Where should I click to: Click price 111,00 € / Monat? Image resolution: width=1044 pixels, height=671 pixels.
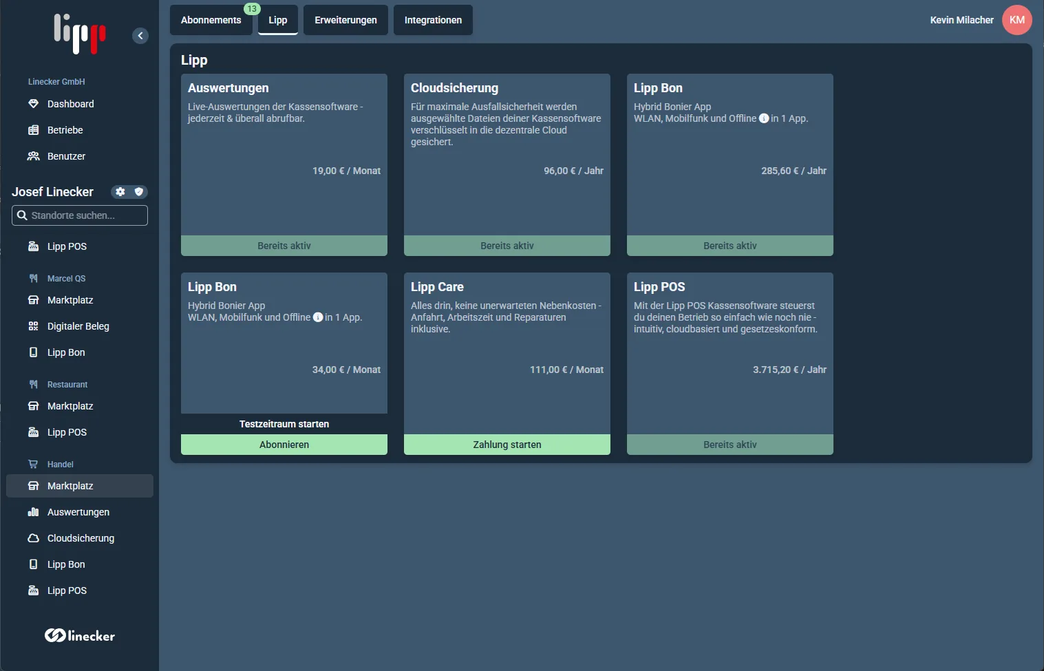[x=566, y=370]
